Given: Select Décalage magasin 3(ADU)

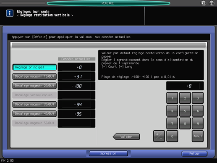Looking at the screenshot, I should tap(34, 104).
